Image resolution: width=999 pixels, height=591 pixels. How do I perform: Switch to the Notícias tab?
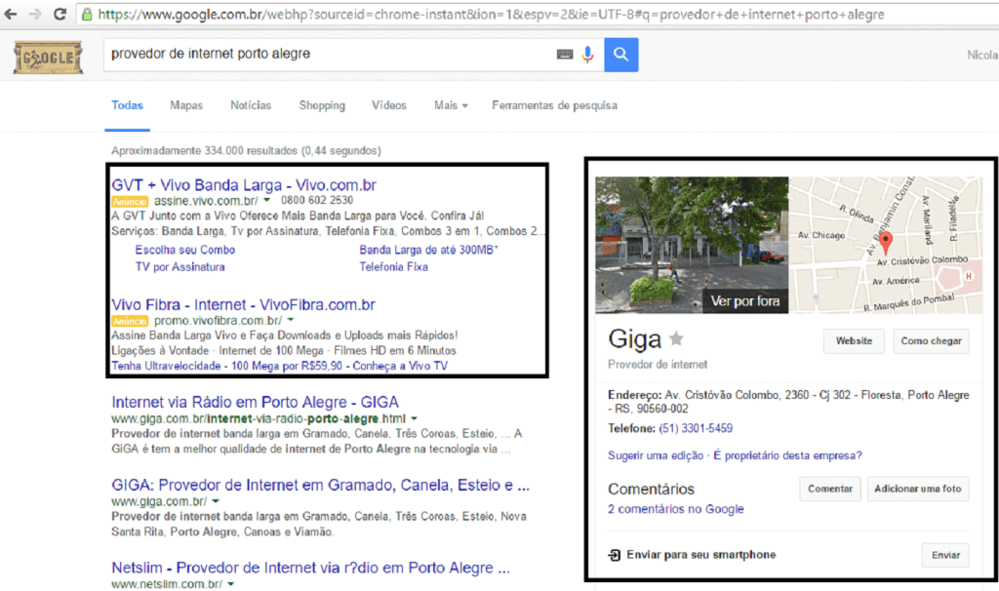[251, 105]
